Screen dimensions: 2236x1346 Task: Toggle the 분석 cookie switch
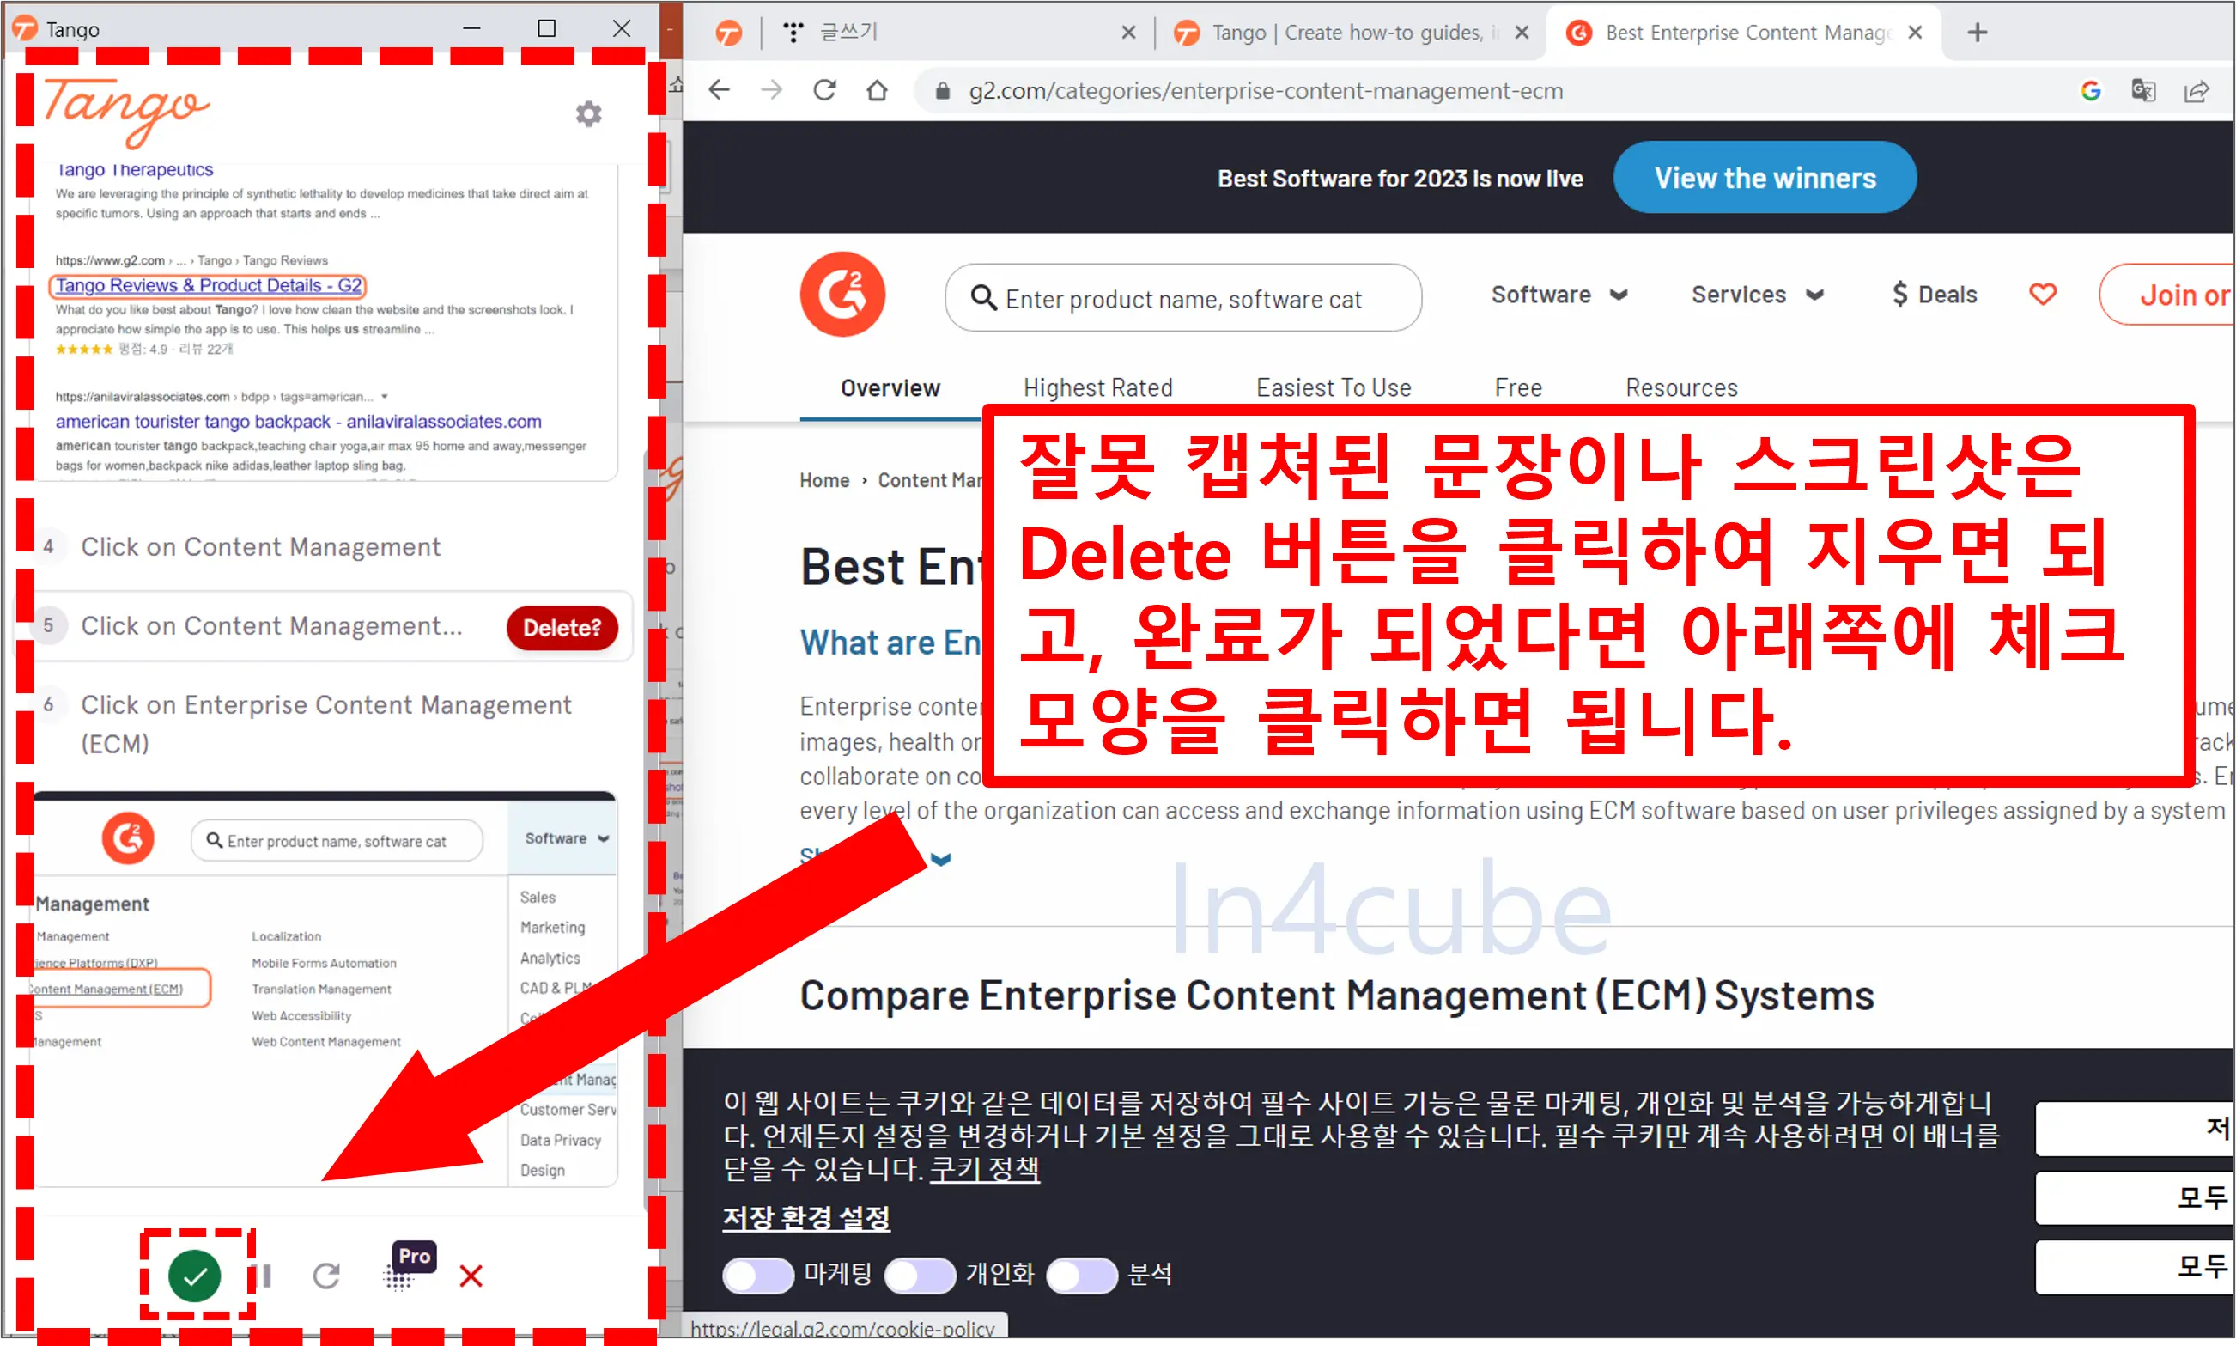click(1082, 1276)
